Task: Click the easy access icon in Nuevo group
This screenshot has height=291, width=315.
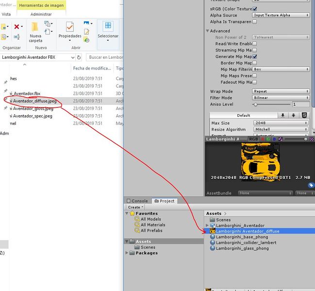Action: coord(48,32)
